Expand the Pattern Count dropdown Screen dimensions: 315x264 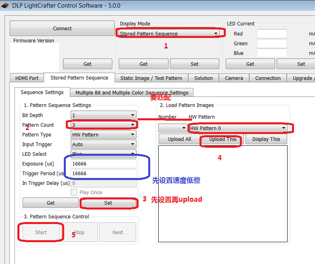coord(103,125)
